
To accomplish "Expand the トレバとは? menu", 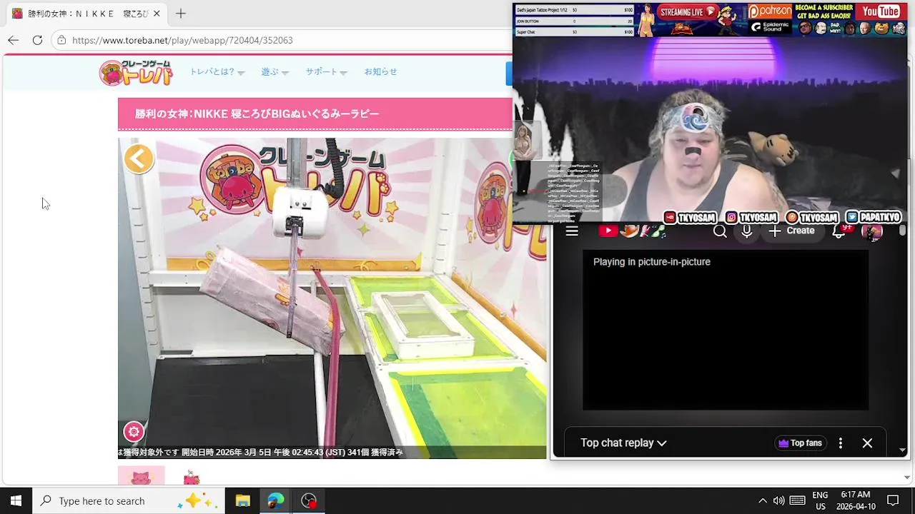I will pyautogui.click(x=217, y=72).
